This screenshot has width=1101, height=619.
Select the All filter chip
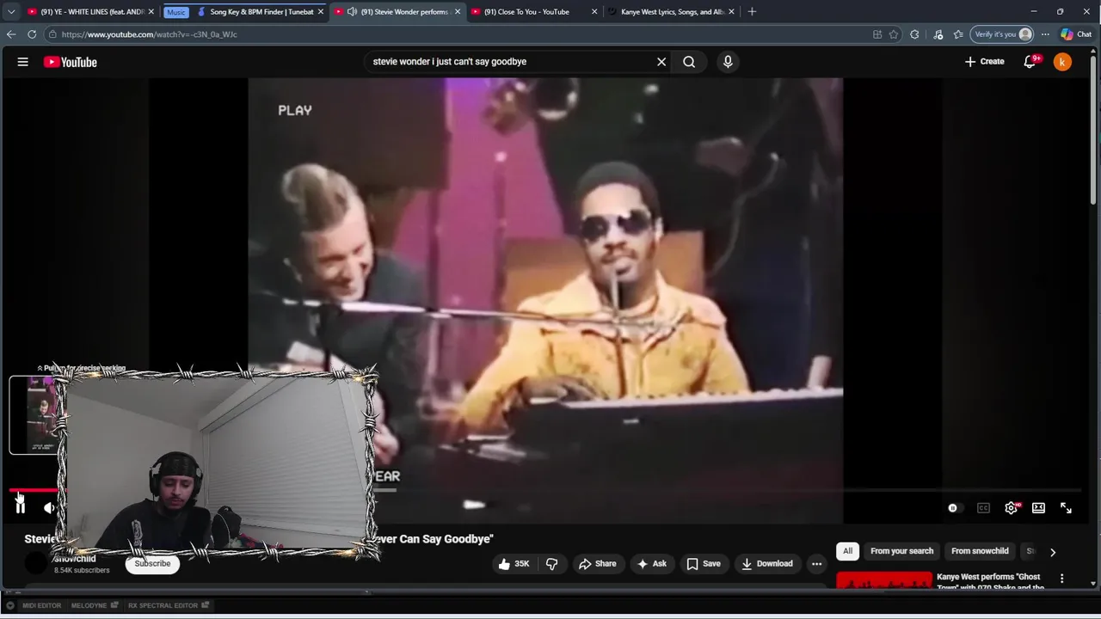847,551
